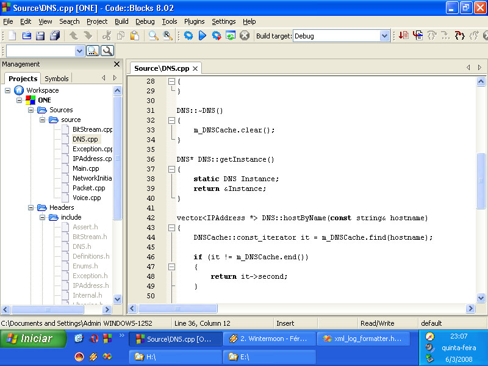Image resolution: width=488 pixels, height=366 pixels.
Task: Switch to the Symbols tab
Action: tap(56, 79)
